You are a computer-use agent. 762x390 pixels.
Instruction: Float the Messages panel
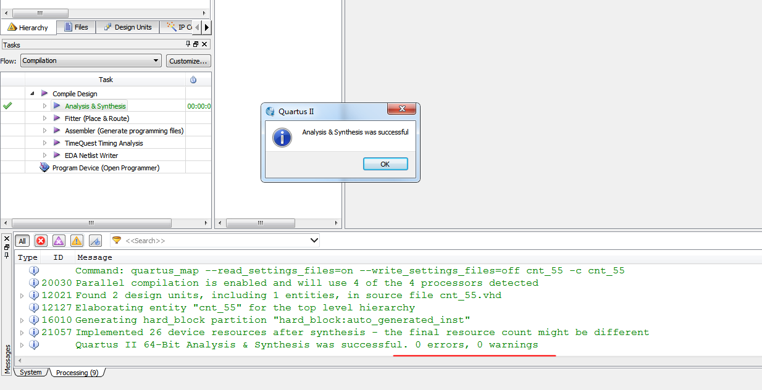coord(7,246)
